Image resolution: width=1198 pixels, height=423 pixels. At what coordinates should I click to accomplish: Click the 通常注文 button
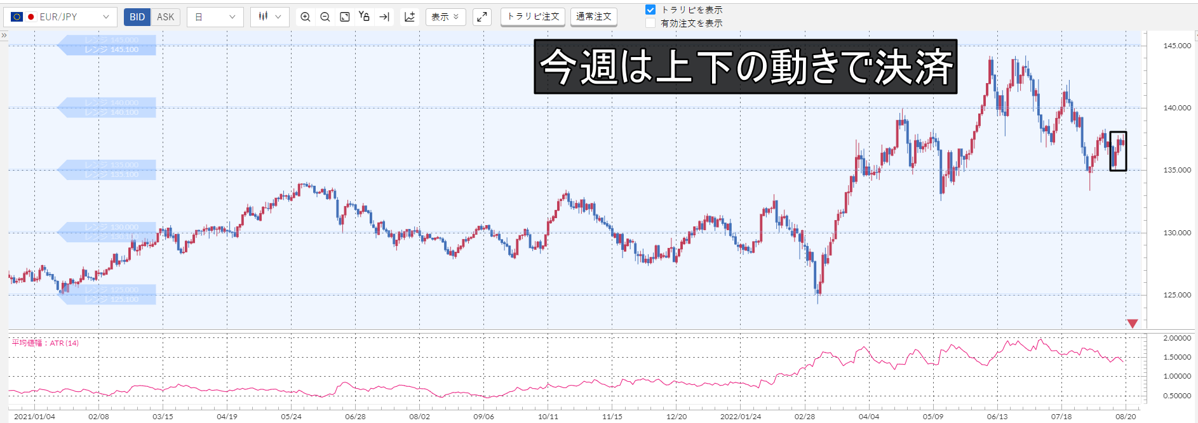pyautogui.click(x=594, y=16)
